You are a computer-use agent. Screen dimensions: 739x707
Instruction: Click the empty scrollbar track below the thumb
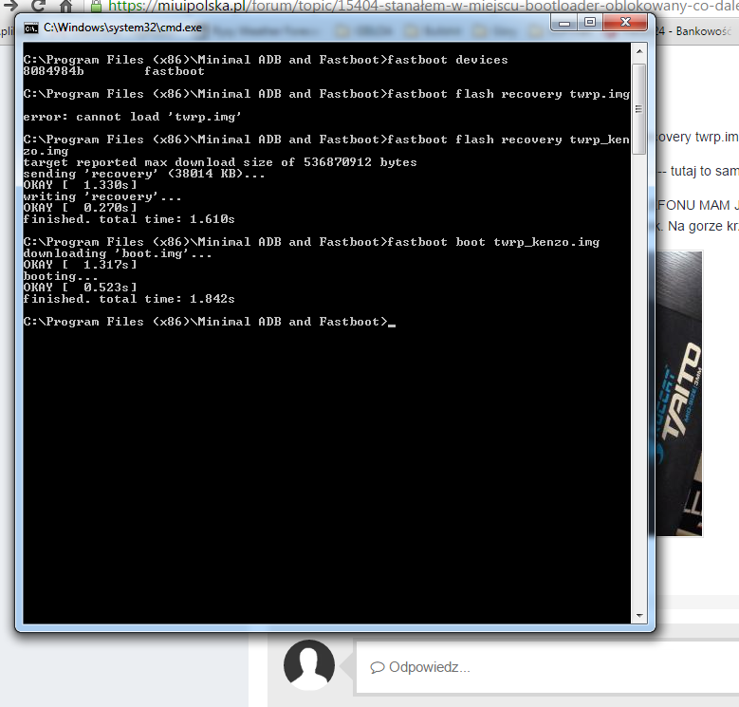(x=638, y=380)
